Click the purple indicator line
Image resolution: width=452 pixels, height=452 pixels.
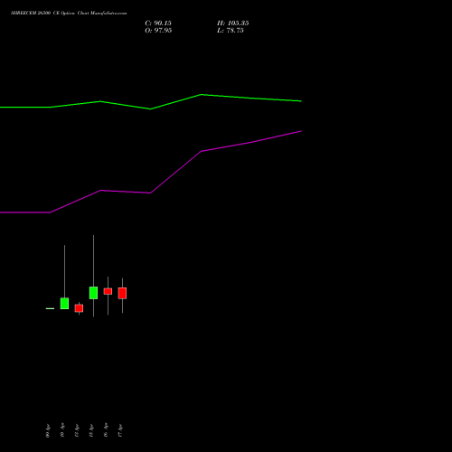pyautogui.click(x=150, y=193)
